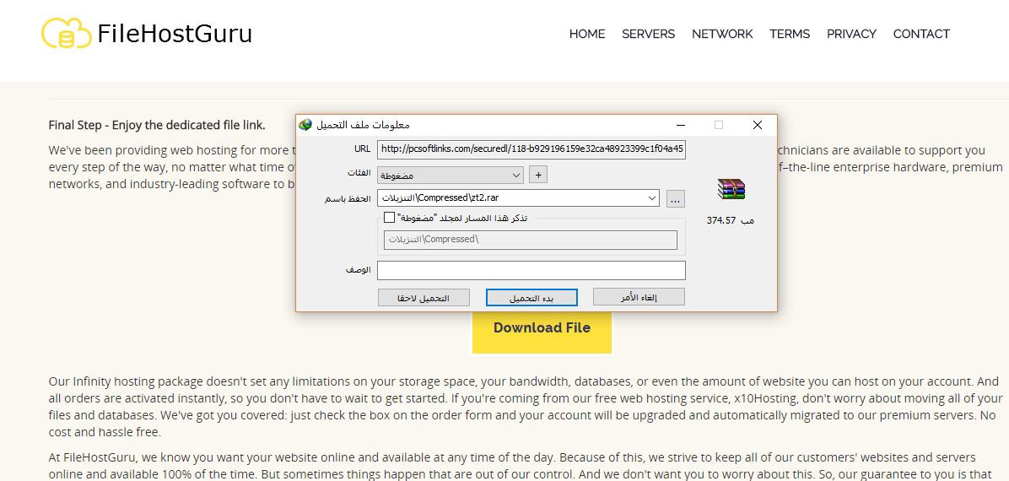Browse save location with ellipsis button

(x=675, y=198)
